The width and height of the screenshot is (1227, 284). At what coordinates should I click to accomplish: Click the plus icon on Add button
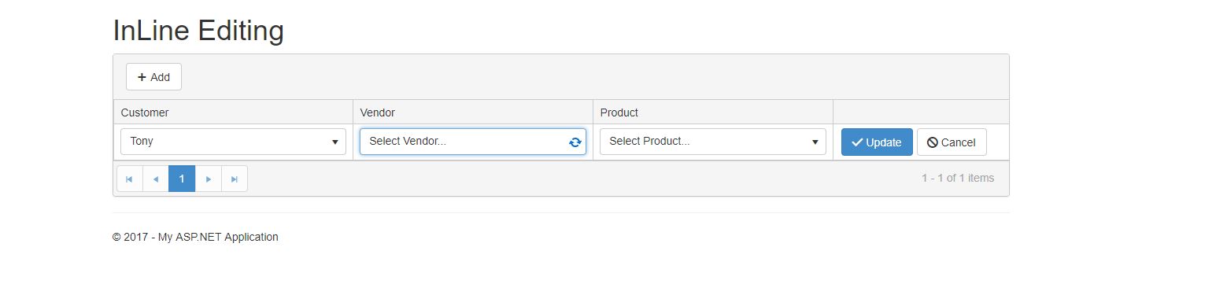click(142, 77)
